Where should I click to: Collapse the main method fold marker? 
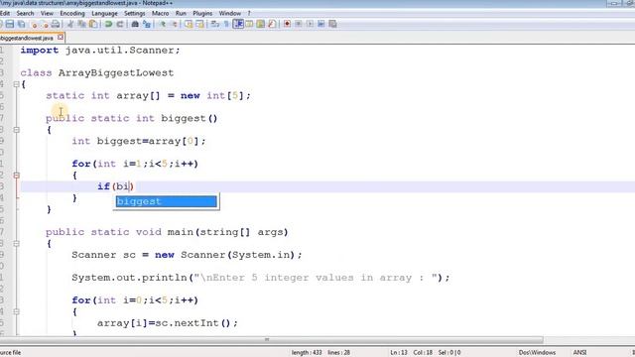[x=16, y=244]
